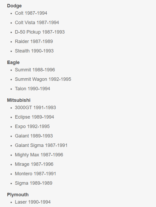Click Eclipse 1989-1994 item
156x207 pixels.
tap(35, 117)
